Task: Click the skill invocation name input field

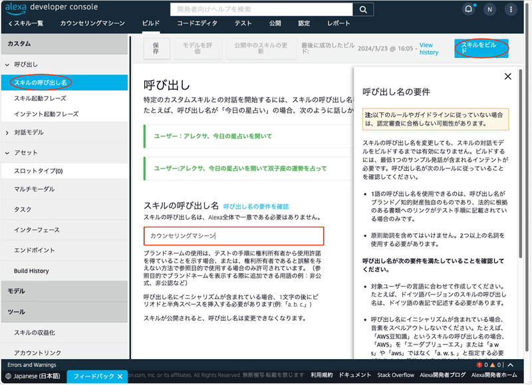Action: pos(234,236)
